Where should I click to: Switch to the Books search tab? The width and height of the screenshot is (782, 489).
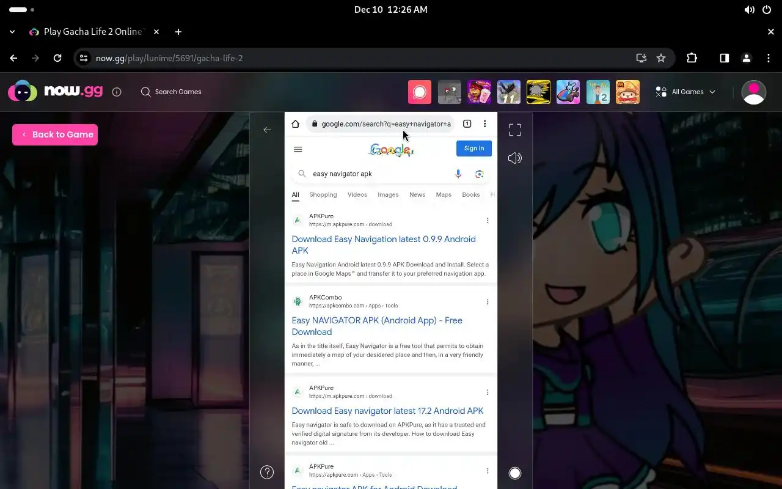click(x=471, y=194)
